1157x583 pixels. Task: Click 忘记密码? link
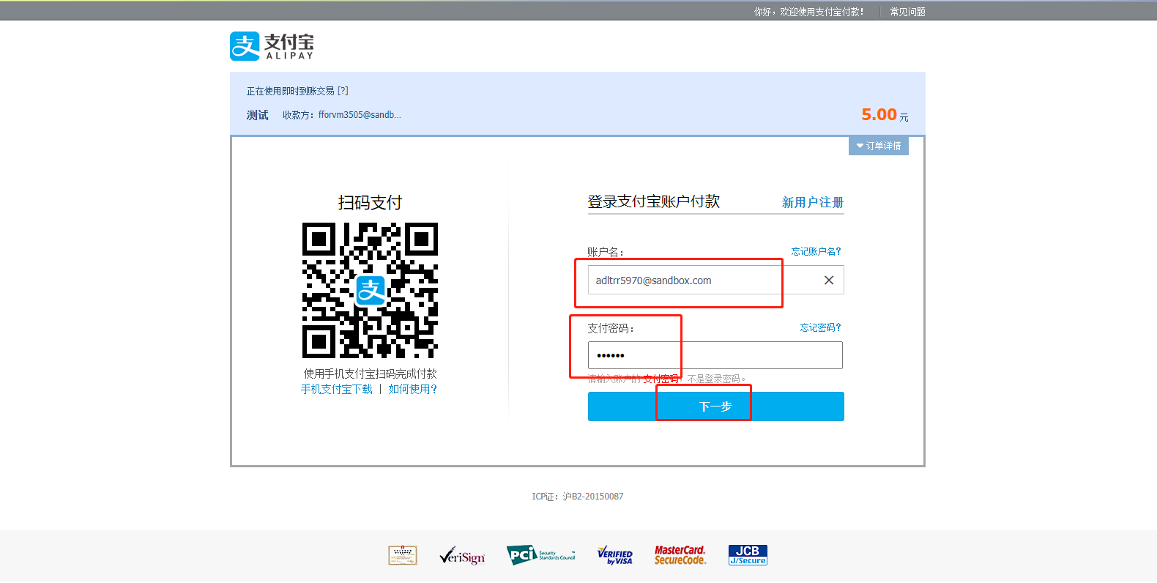coord(820,327)
